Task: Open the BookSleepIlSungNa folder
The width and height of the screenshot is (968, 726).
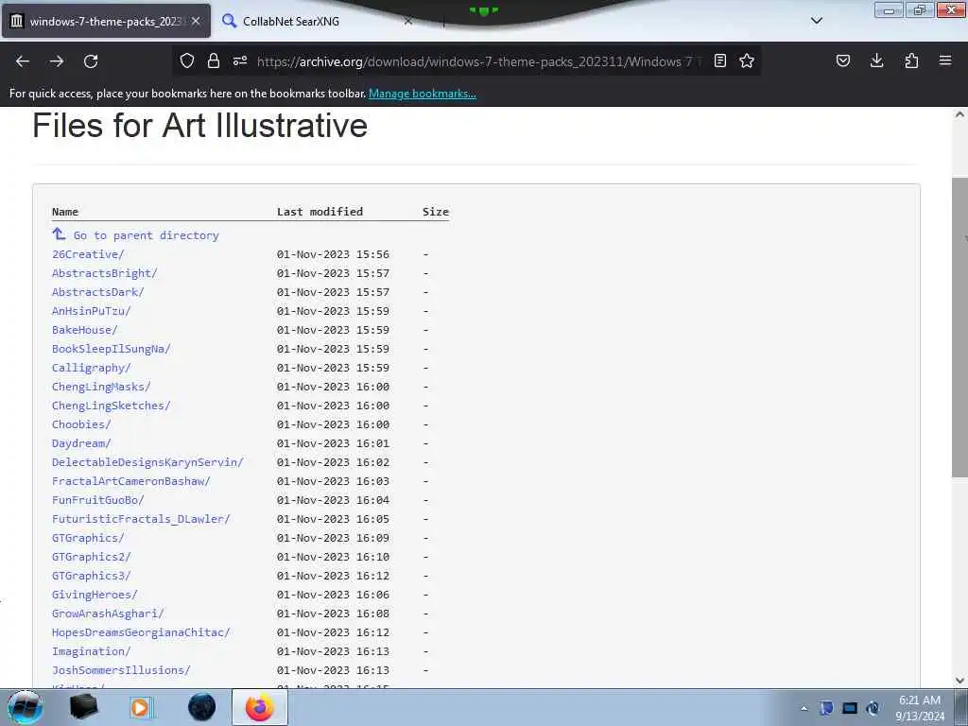Action: [x=112, y=349]
